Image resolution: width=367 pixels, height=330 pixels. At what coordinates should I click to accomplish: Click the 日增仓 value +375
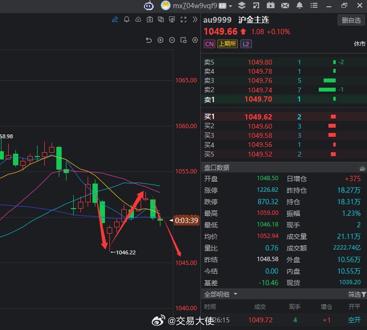pyautogui.click(x=353, y=179)
